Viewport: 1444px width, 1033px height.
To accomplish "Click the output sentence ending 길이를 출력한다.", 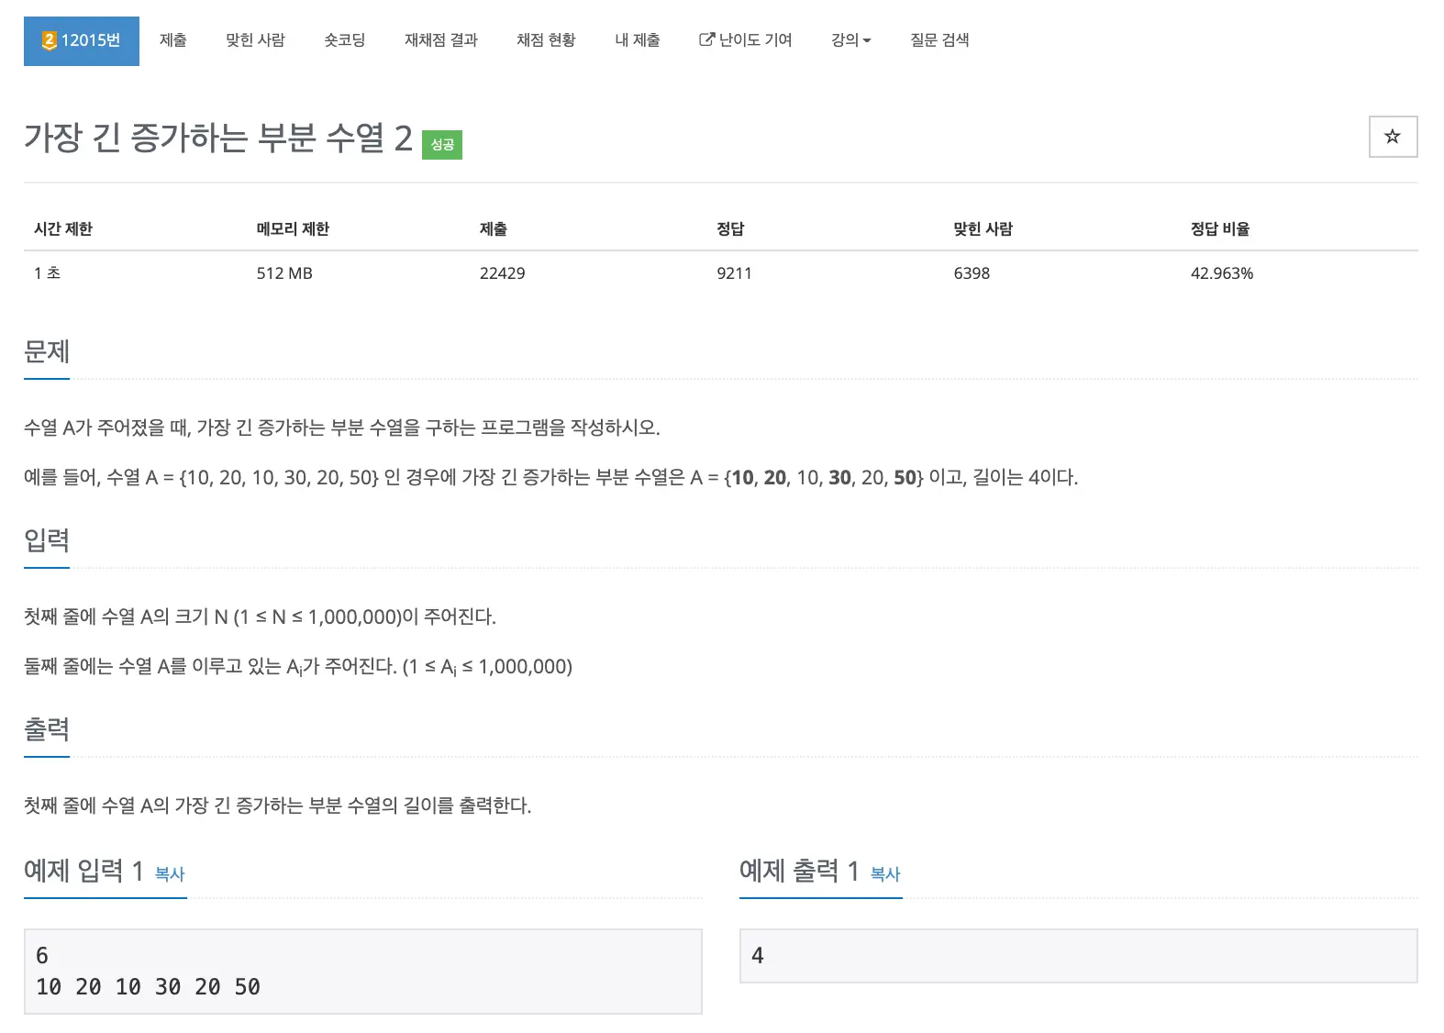I will [278, 805].
